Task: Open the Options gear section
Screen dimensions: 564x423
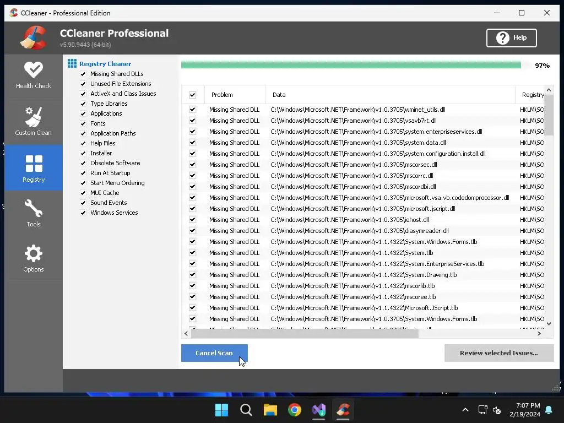Action: [x=34, y=258]
